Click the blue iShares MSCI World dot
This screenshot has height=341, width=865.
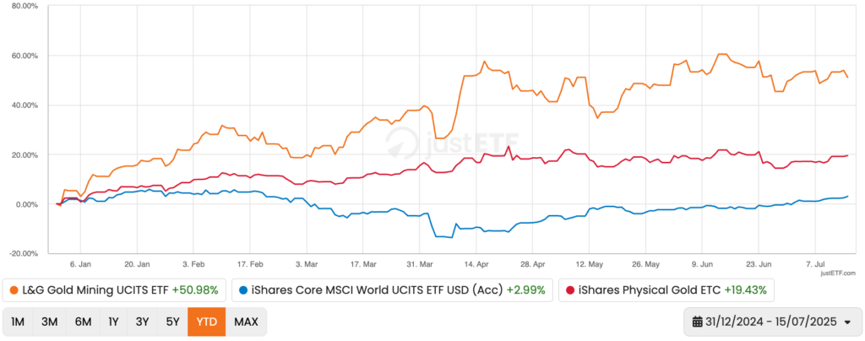[244, 290]
